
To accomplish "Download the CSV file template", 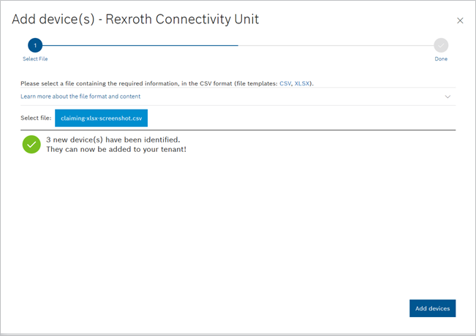I will click(285, 83).
